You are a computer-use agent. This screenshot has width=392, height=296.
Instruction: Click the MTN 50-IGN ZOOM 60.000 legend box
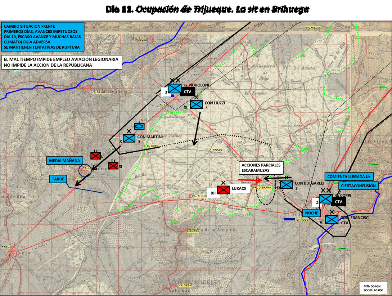pos(373,288)
